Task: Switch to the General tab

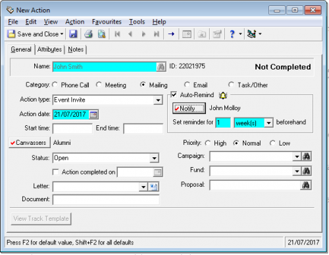Action: (x=21, y=50)
